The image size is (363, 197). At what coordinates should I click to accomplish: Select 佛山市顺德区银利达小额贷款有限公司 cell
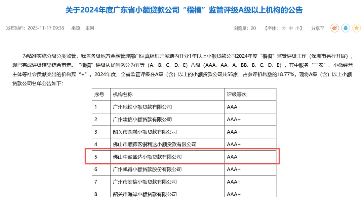168,144
